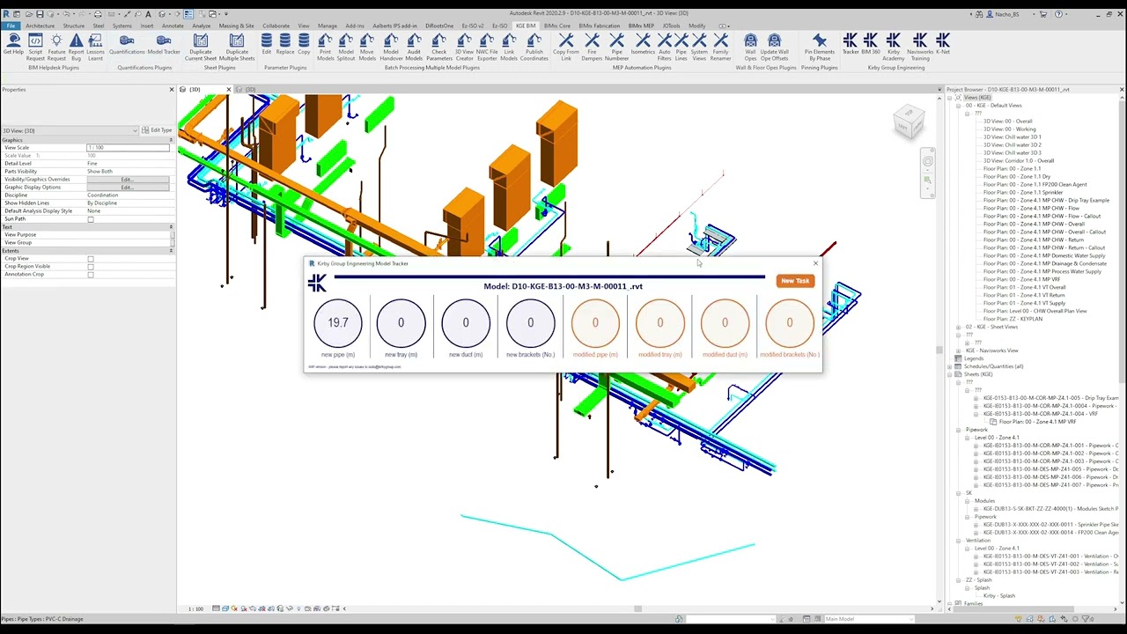Launch Script Request tool
This screenshot has width=1127, height=634.
[x=35, y=48]
